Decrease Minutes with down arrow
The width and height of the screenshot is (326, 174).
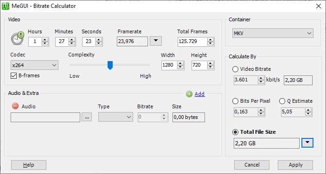pyautogui.click(x=72, y=43)
